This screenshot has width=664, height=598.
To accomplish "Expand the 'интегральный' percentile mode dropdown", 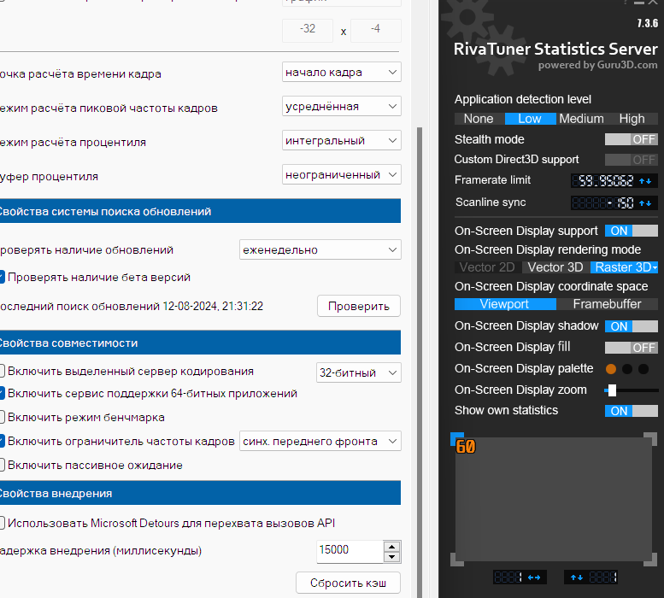I will click(341, 140).
